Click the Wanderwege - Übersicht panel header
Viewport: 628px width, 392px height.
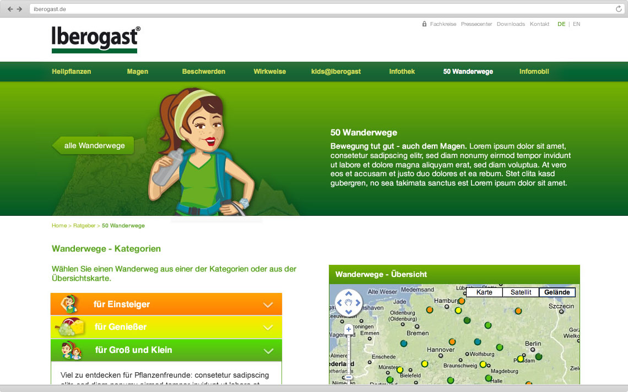(x=454, y=274)
